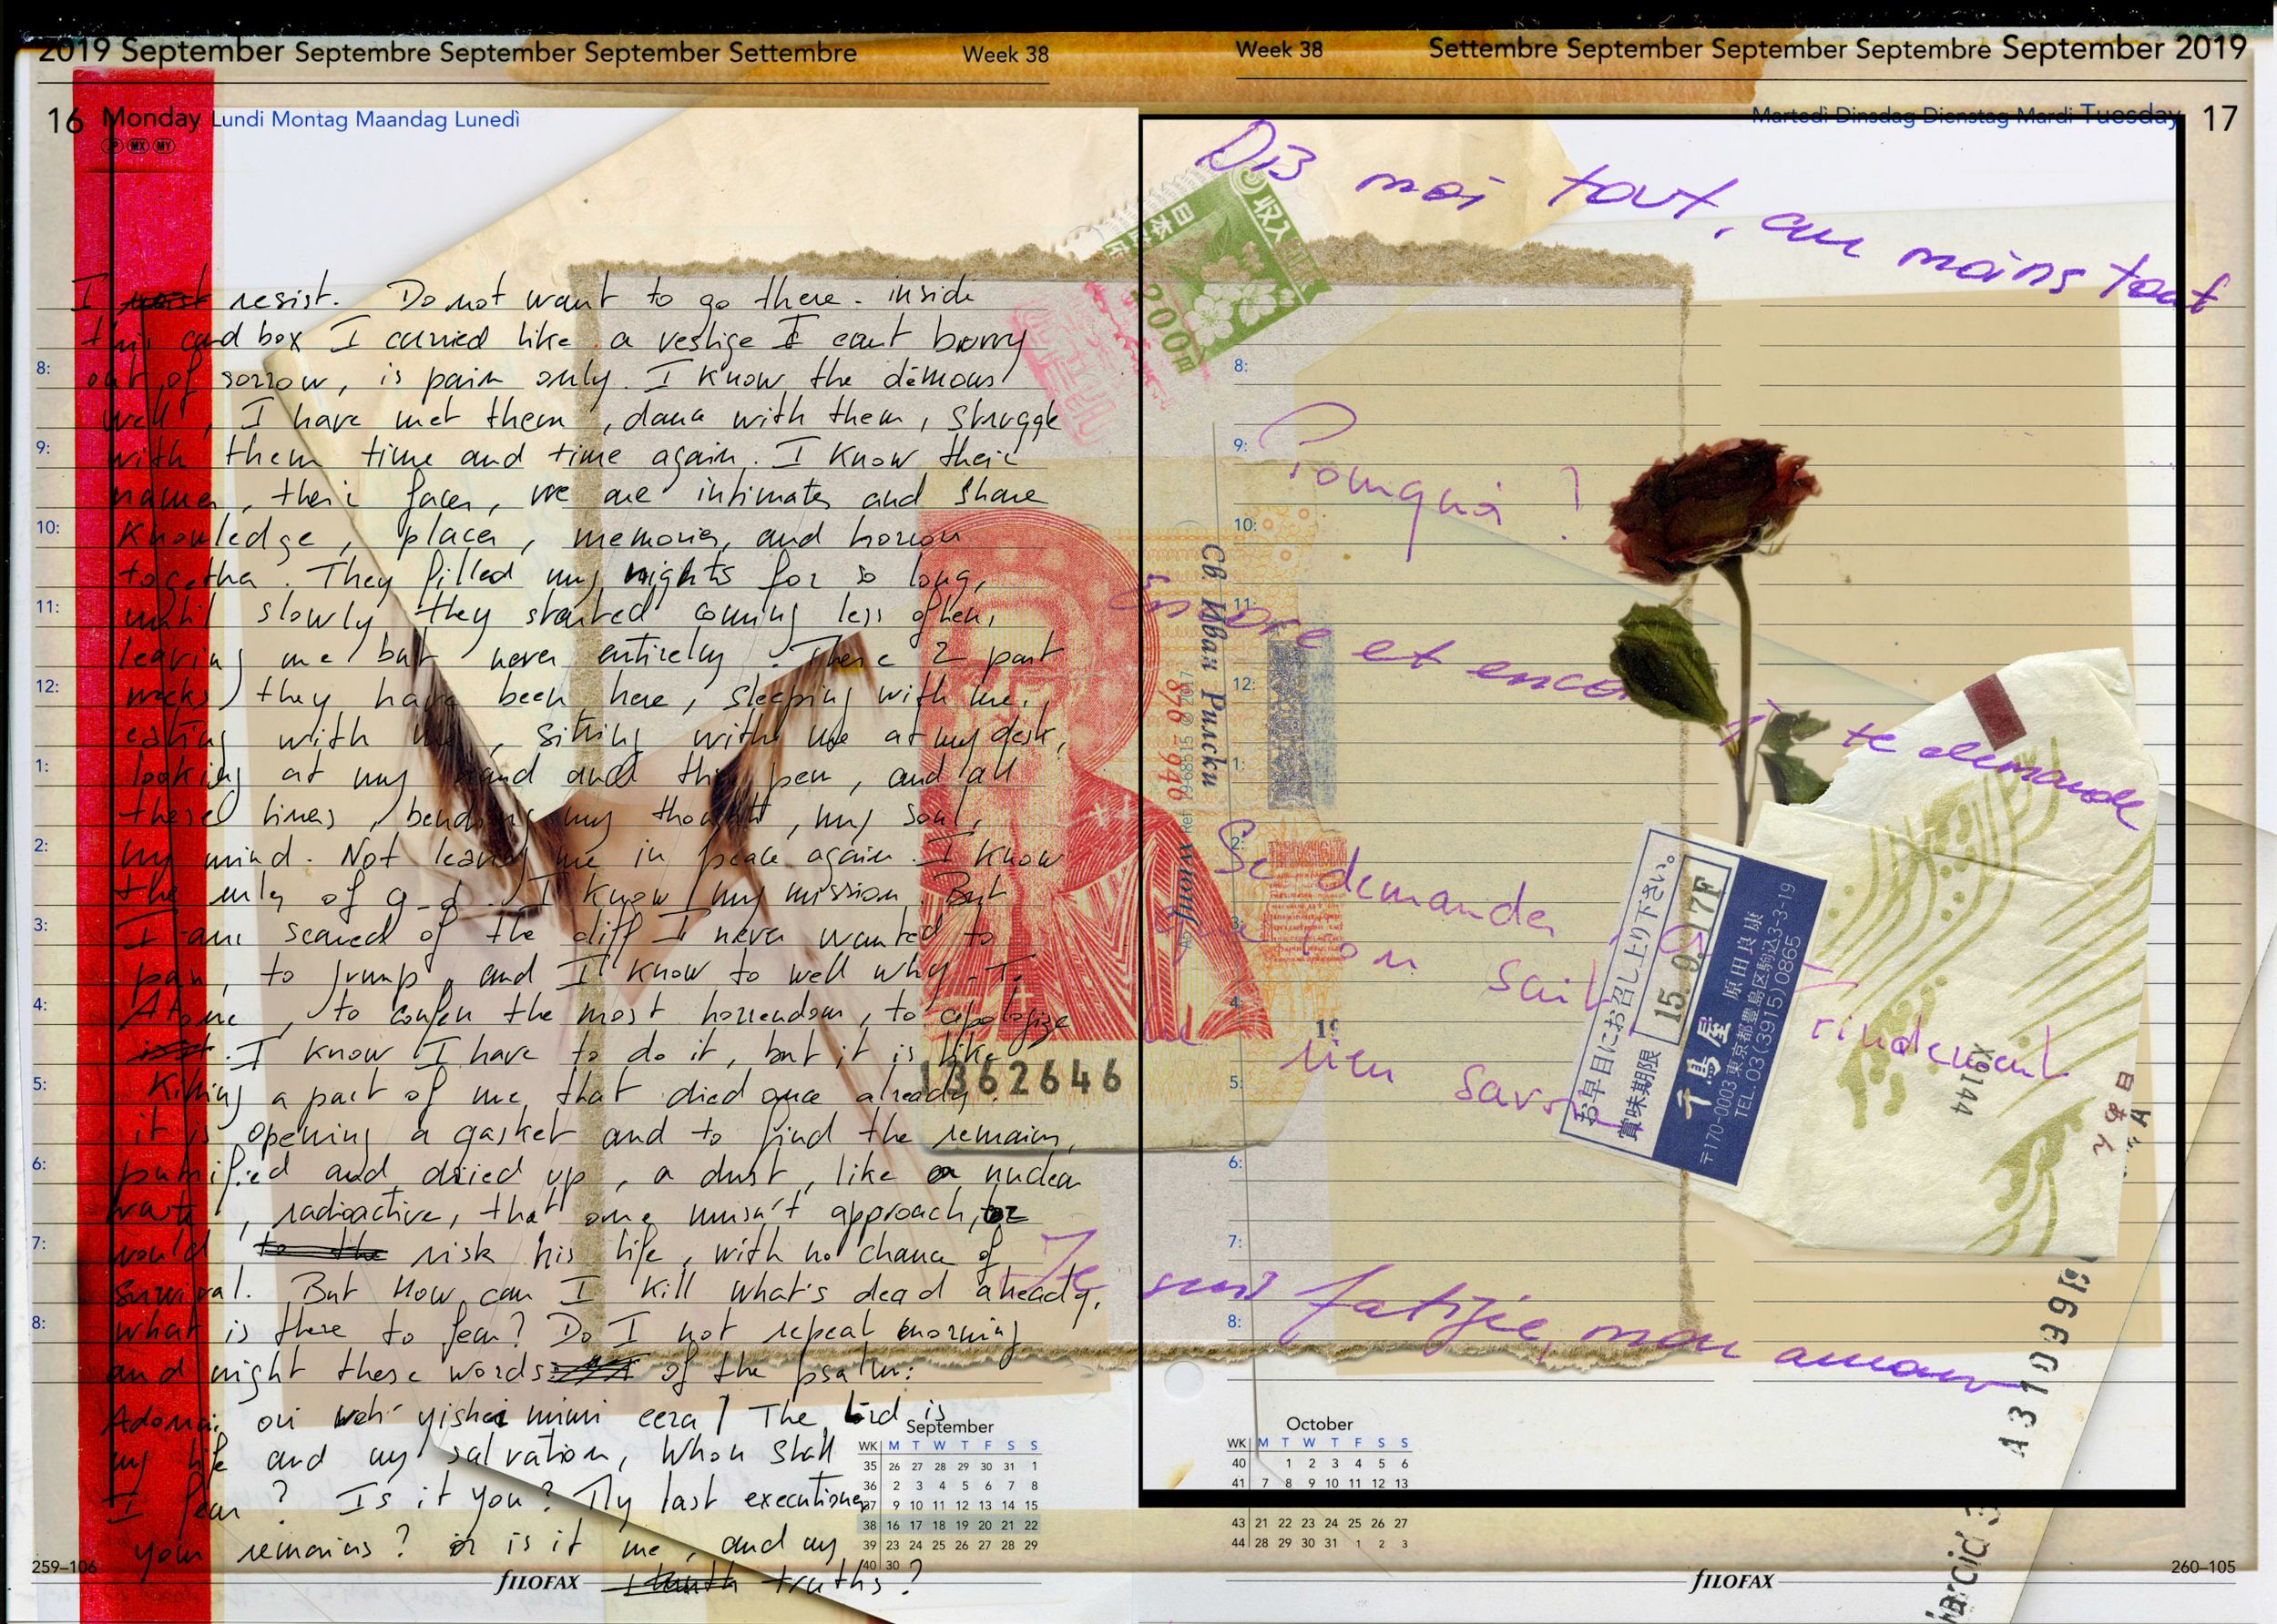Click page code 260-105
Image resolution: width=2277 pixels, height=1624 pixels.
coord(2202,1568)
